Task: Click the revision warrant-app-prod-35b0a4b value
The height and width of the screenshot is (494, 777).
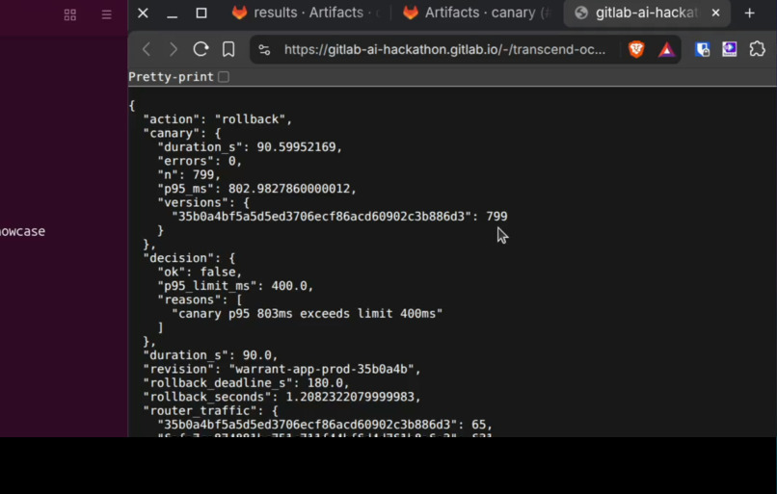Action: click(325, 369)
